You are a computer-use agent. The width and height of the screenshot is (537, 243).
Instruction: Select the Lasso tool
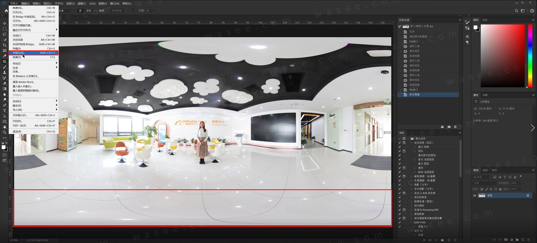(4, 34)
